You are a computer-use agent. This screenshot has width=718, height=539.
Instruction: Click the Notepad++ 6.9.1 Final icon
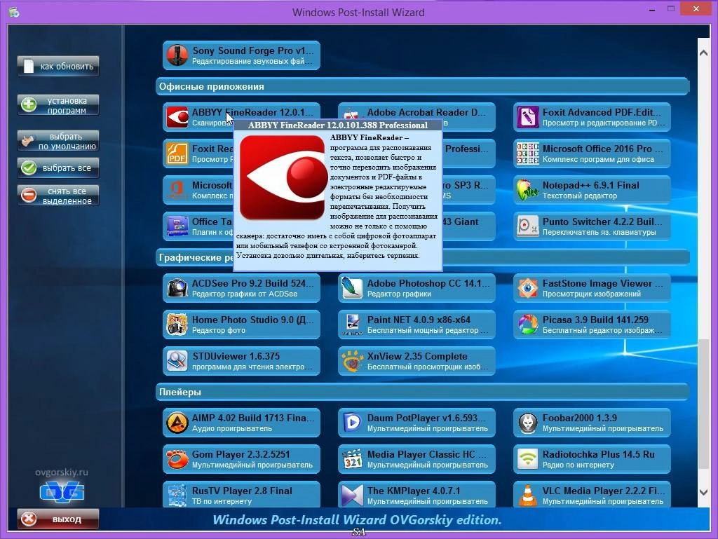tap(527, 190)
